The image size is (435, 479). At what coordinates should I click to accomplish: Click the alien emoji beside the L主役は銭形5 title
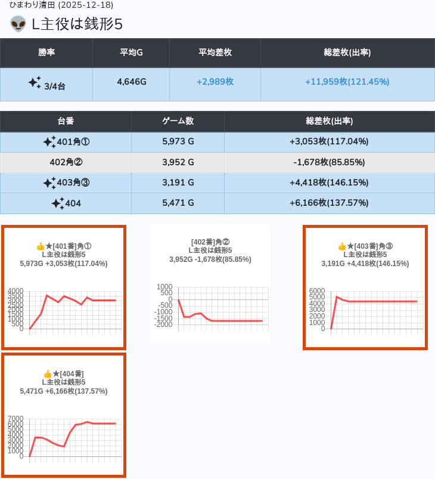pyautogui.click(x=18, y=24)
